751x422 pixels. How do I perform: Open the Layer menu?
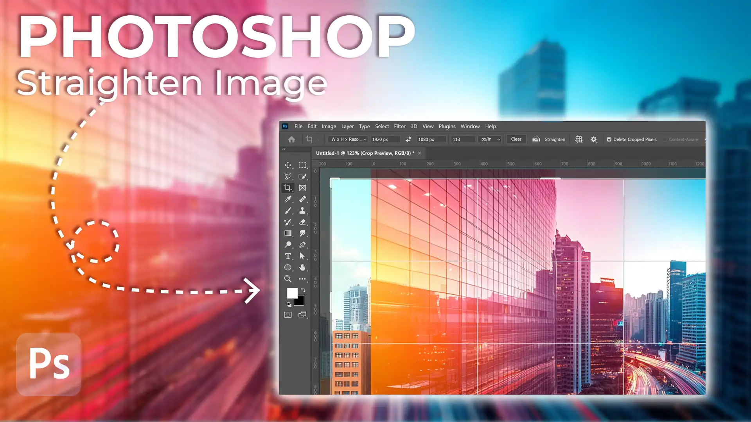(347, 127)
